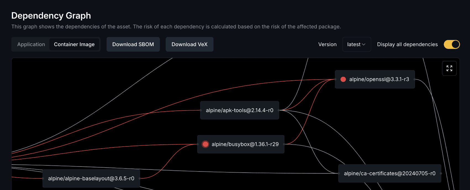The width and height of the screenshot is (470, 190).
Task: Click the Download SBOM button
Action: click(133, 44)
